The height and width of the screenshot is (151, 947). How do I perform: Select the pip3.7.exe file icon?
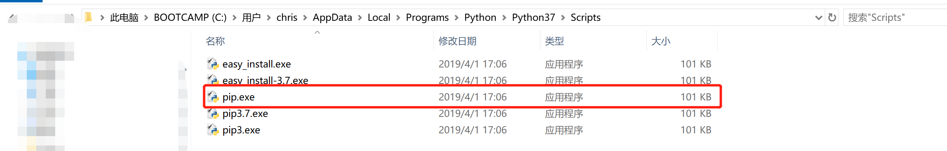[x=213, y=113]
